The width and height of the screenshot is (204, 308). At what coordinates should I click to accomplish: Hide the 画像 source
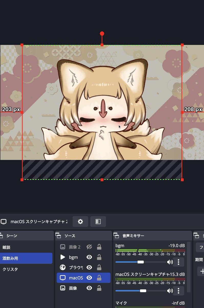click(x=89, y=288)
